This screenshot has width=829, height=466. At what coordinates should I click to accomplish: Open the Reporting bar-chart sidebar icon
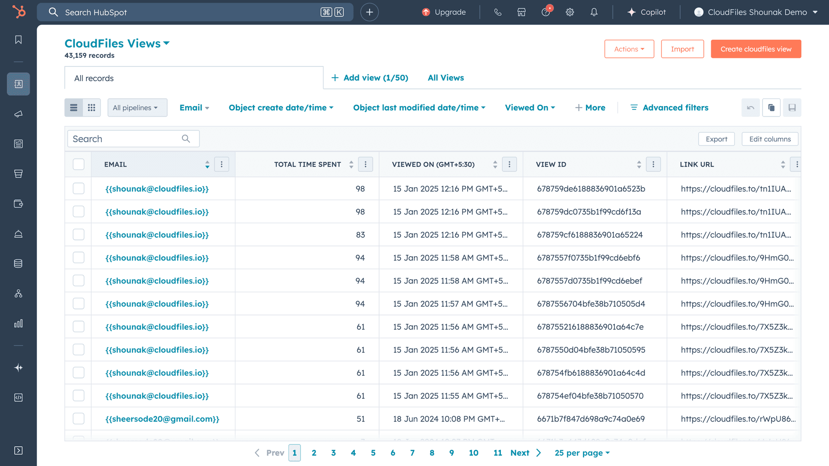tap(18, 324)
